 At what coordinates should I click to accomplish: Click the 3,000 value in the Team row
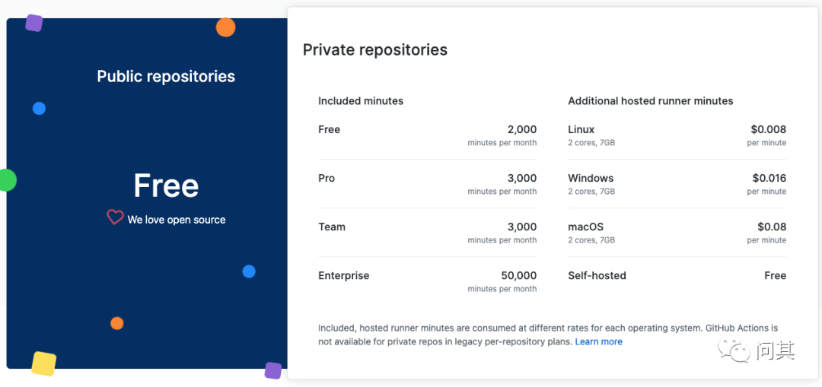[x=522, y=227]
